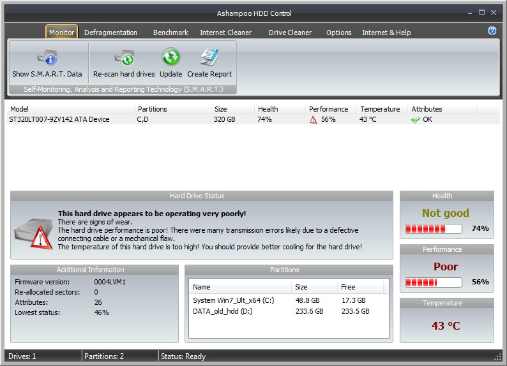Click the Ashampoo HDD Control title bar
Screen dimensions: 507x366
(x=254, y=13)
